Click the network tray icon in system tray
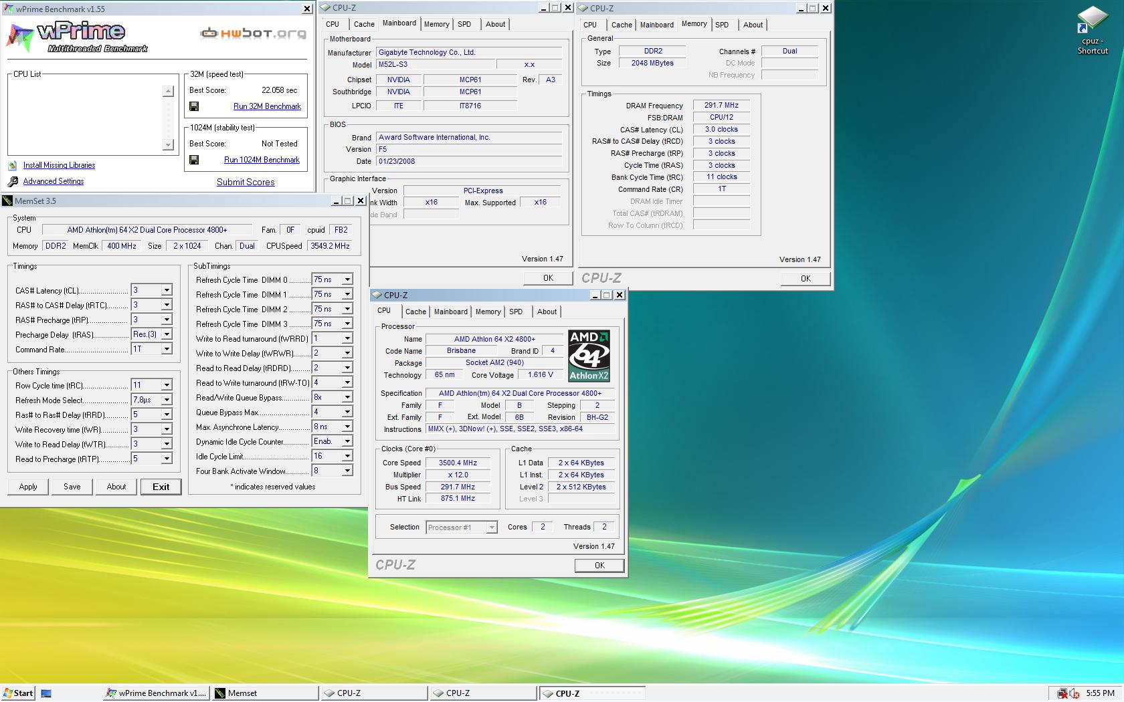1124x702 pixels. click(x=1062, y=693)
